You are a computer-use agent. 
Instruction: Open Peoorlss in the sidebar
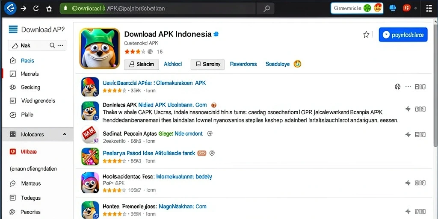(x=30, y=212)
